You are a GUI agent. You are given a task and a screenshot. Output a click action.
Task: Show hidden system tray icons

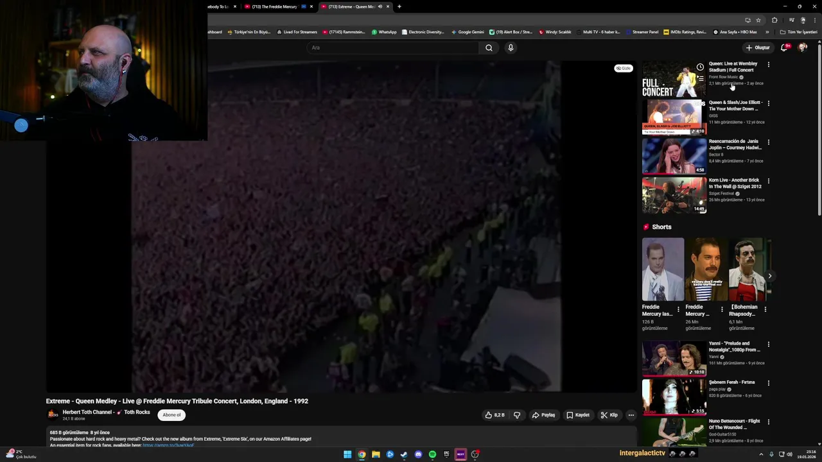(x=762, y=454)
